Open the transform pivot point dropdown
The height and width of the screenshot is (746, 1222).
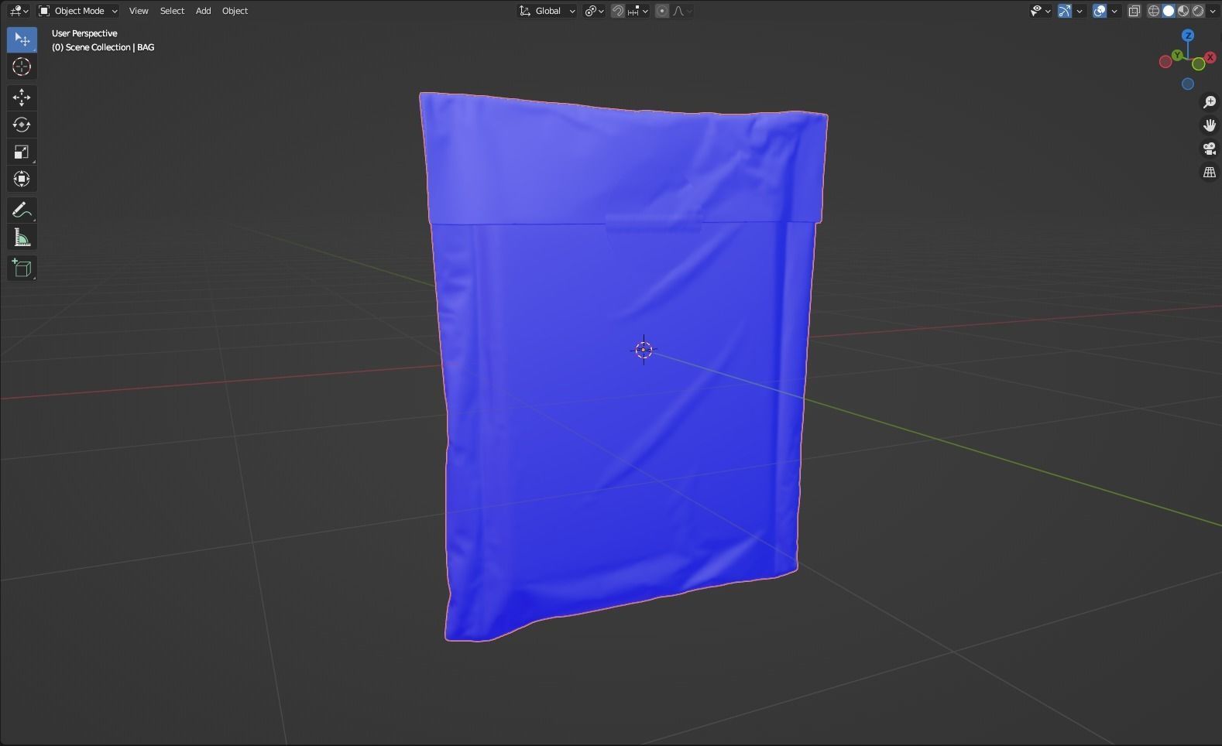[x=594, y=11]
